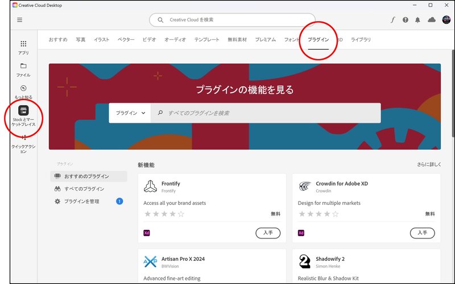Open the Fonts icon in header
This screenshot has width=455, height=284.
click(392, 20)
